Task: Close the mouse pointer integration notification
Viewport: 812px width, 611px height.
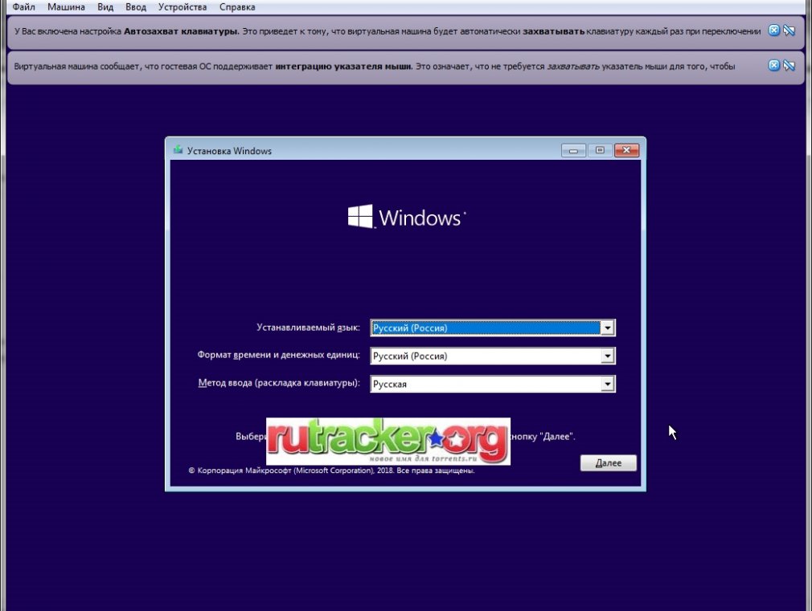Action: 773,66
